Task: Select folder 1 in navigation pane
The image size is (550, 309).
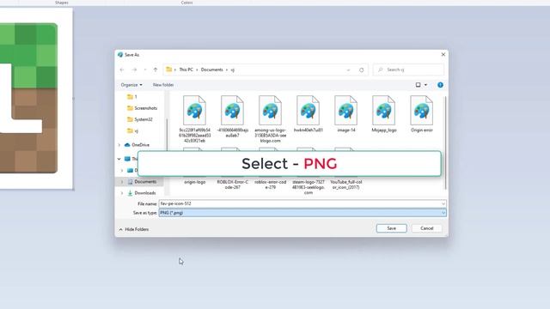Action: [132, 97]
